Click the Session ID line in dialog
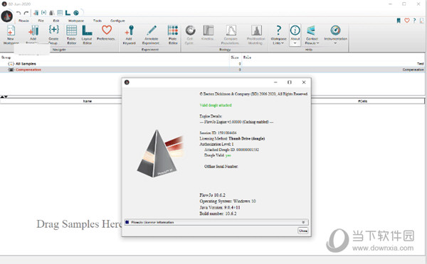This screenshot has height=264, width=427. pos(218,133)
